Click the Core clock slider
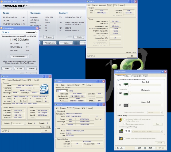This screenshot has width=171, height=152. (x=145, y=85)
